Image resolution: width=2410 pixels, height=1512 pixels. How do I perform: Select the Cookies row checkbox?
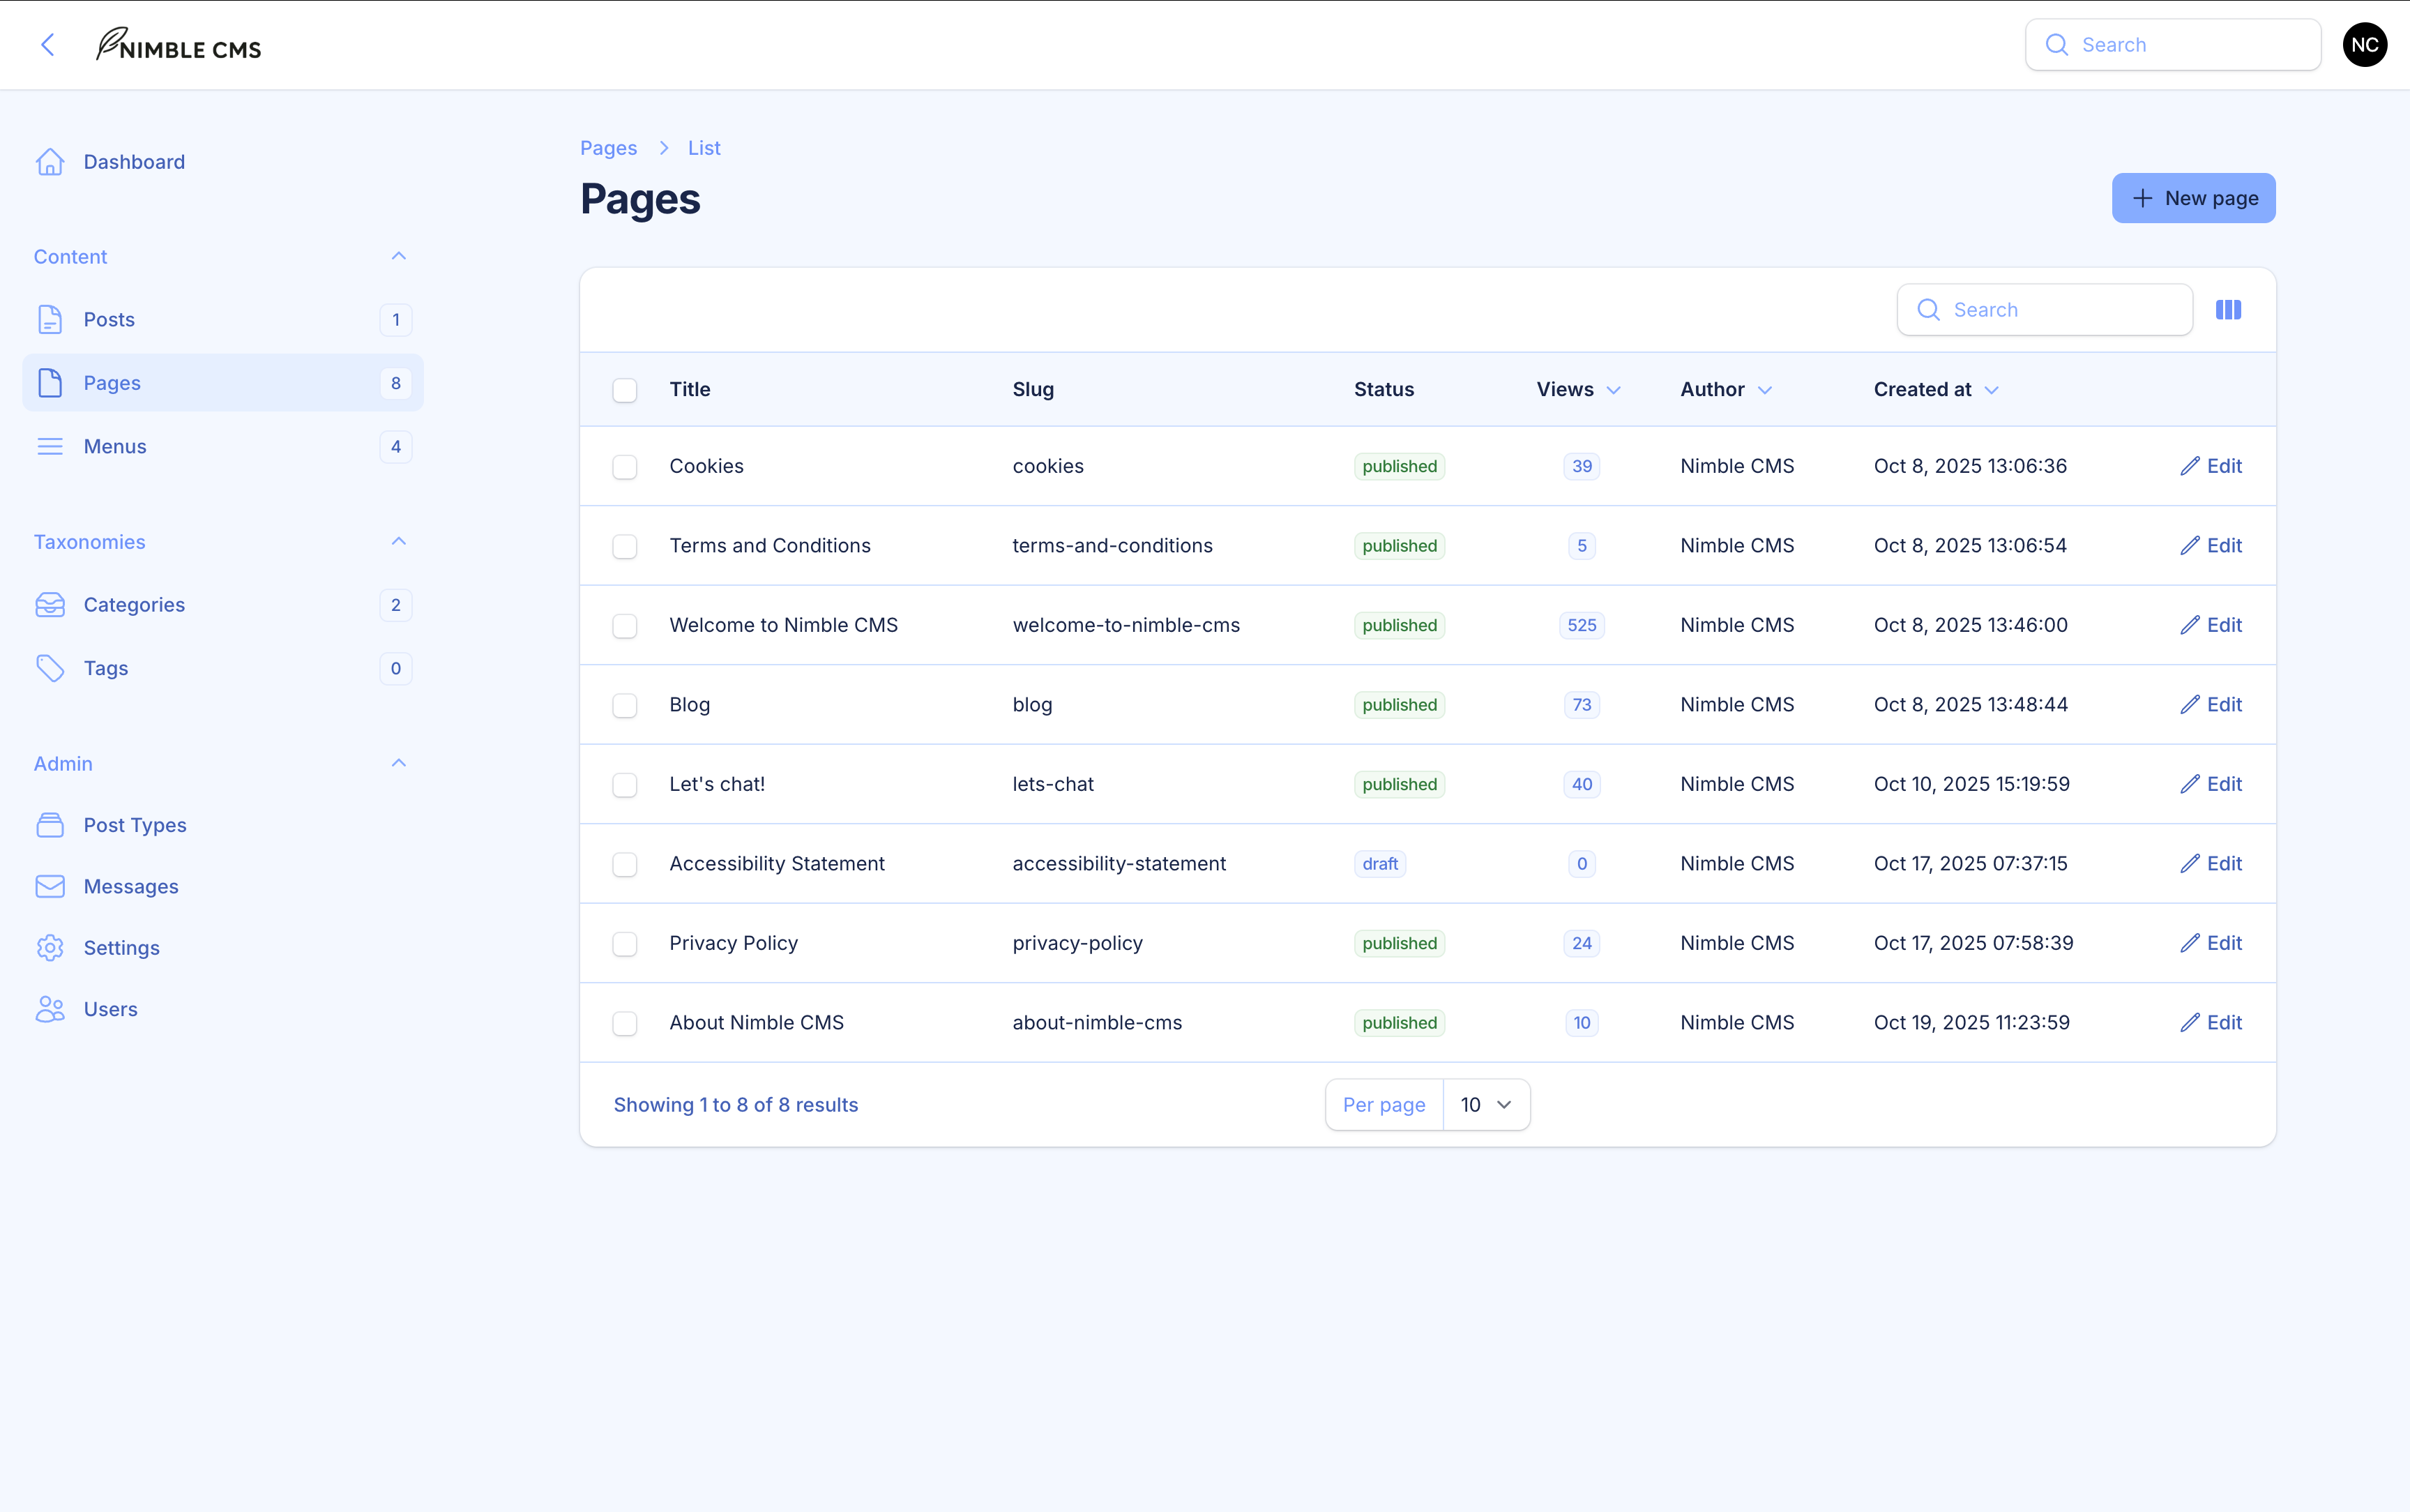[x=625, y=467]
